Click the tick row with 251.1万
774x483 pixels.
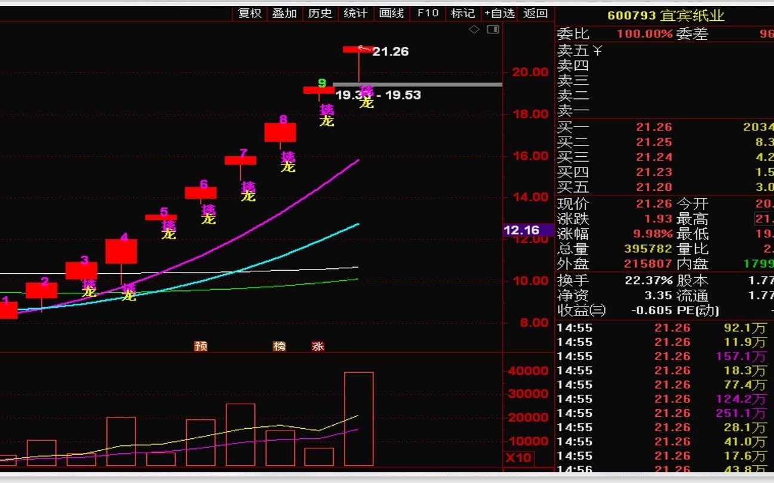click(665, 413)
